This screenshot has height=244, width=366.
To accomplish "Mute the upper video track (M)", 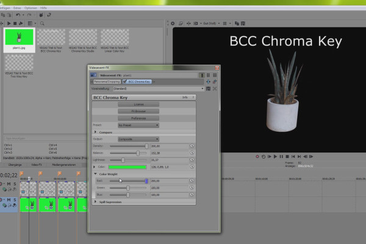I will pyautogui.click(x=9, y=184).
